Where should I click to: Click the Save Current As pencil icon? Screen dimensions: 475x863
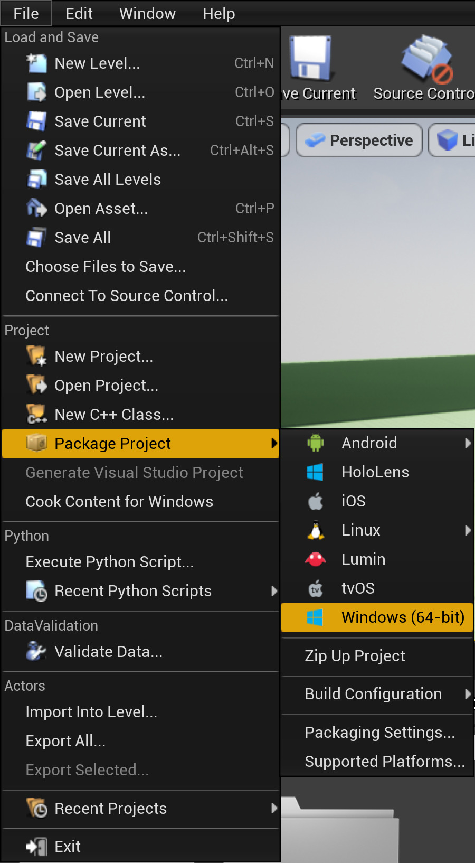(37, 151)
